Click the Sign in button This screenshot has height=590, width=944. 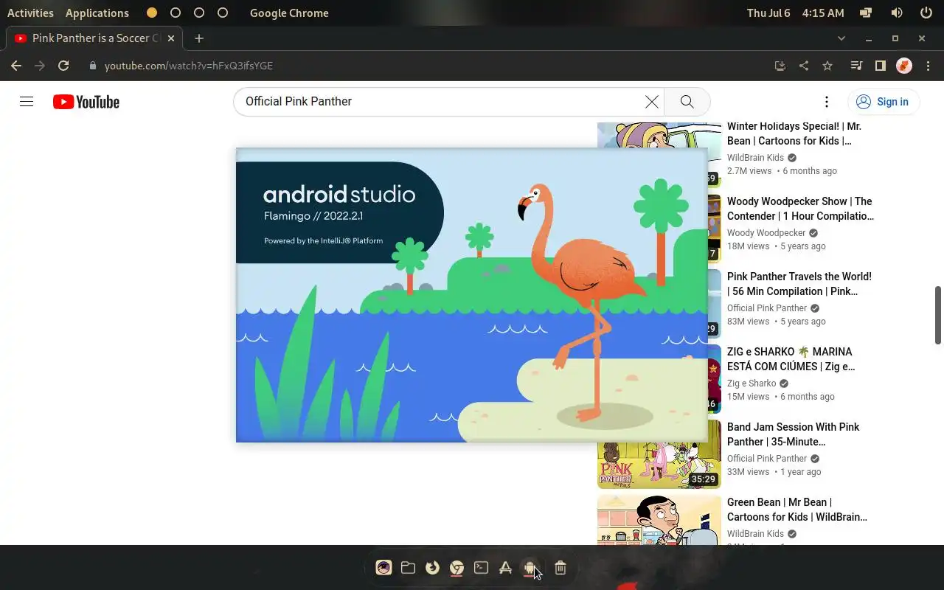pos(884,102)
